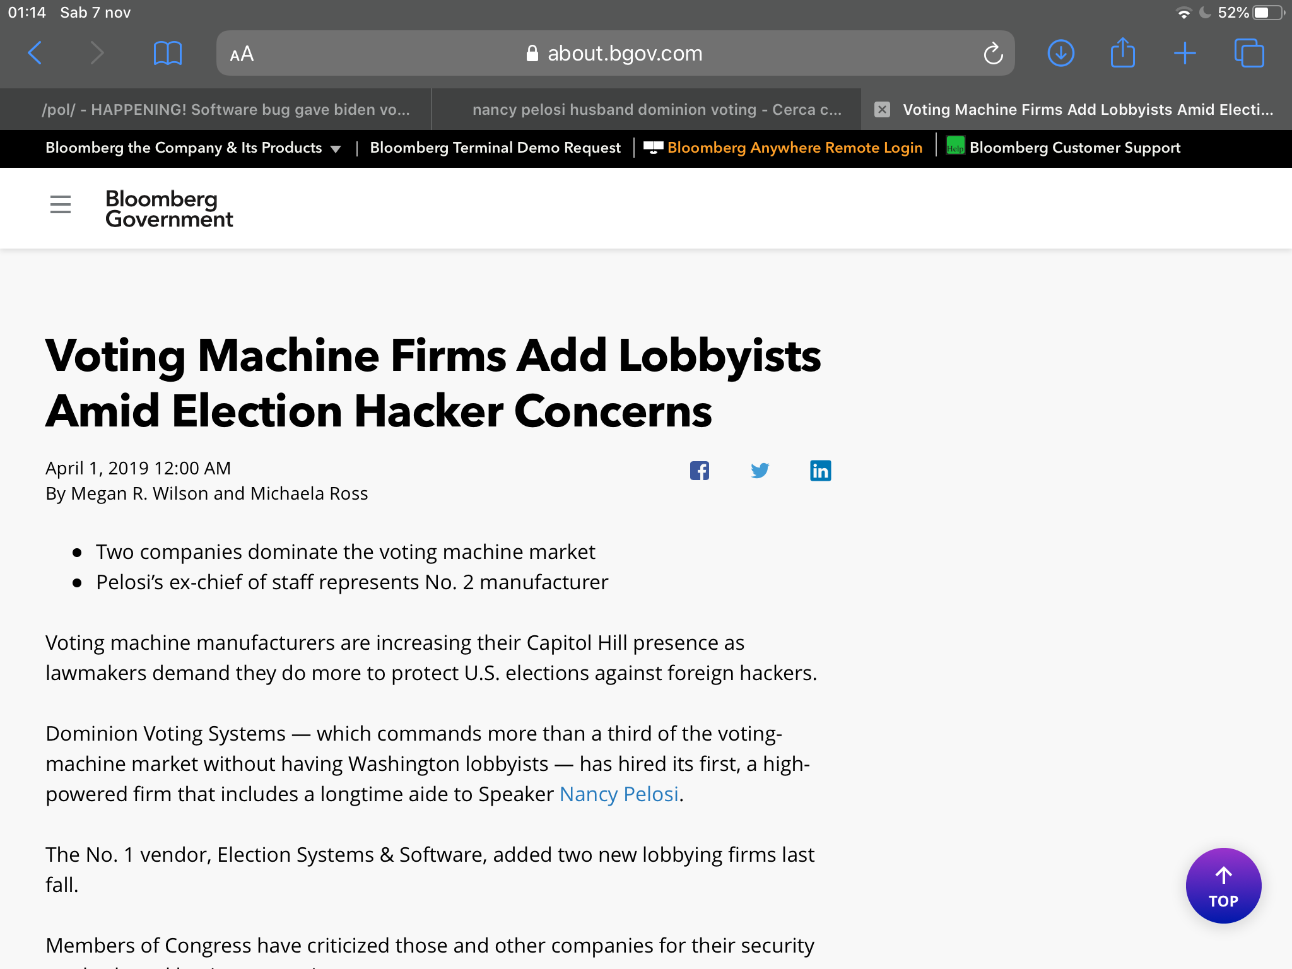
Task: Tap the Do Not Disturb moon icon
Action: click(x=1204, y=13)
